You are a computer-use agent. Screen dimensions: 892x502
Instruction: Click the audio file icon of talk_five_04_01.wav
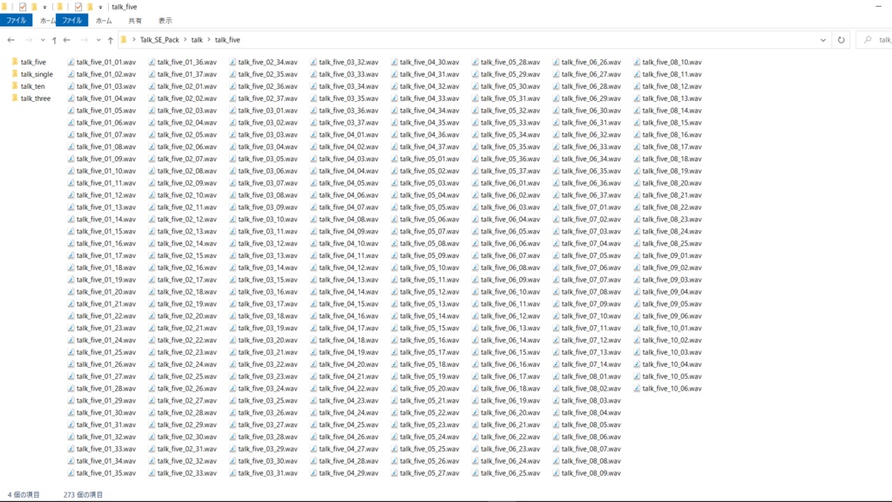point(313,135)
